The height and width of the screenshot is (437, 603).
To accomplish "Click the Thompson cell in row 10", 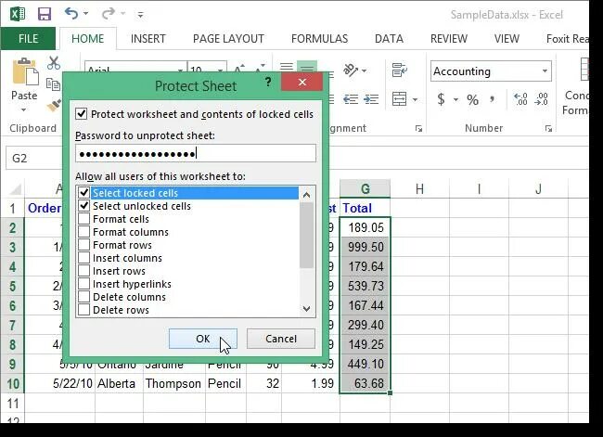I will 173,383.
